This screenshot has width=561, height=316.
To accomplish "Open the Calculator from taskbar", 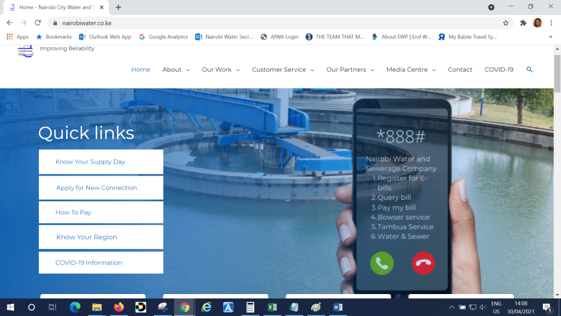I will tap(250, 307).
